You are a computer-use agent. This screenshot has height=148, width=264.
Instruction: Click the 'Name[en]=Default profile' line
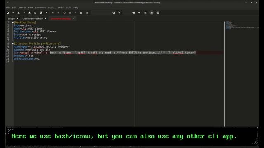32,50
